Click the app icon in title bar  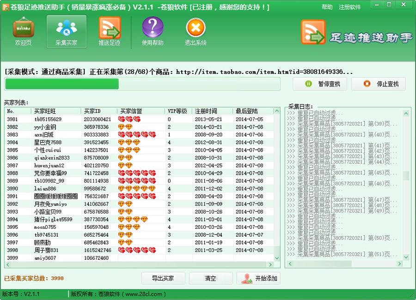[x=5, y=7]
